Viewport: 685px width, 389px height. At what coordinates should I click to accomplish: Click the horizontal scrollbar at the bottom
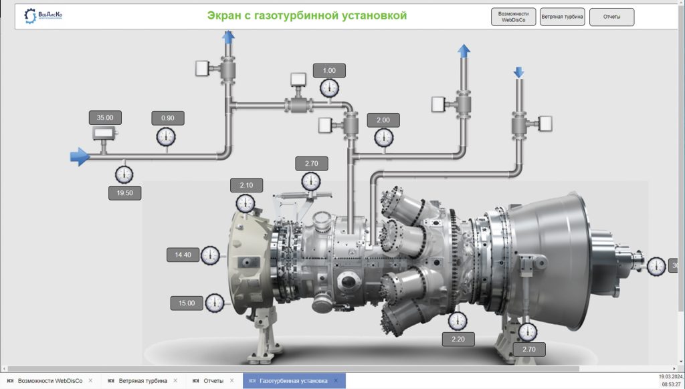294,369
